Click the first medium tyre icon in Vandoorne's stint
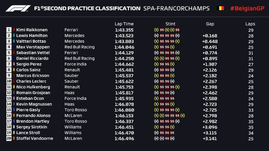 pyautogui.click(x=156, y=138)
